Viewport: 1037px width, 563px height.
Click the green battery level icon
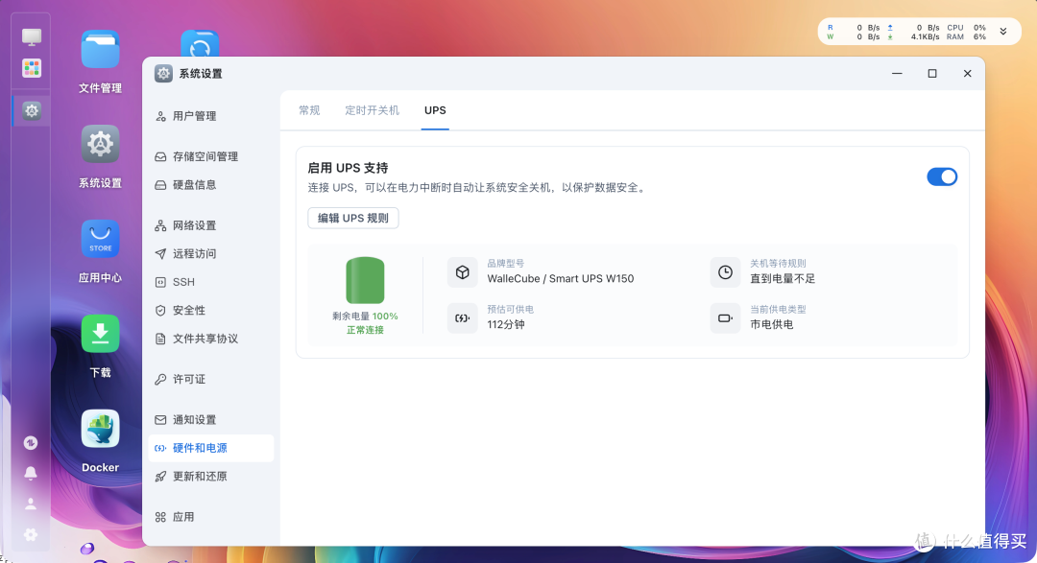(x=365, y=280)
